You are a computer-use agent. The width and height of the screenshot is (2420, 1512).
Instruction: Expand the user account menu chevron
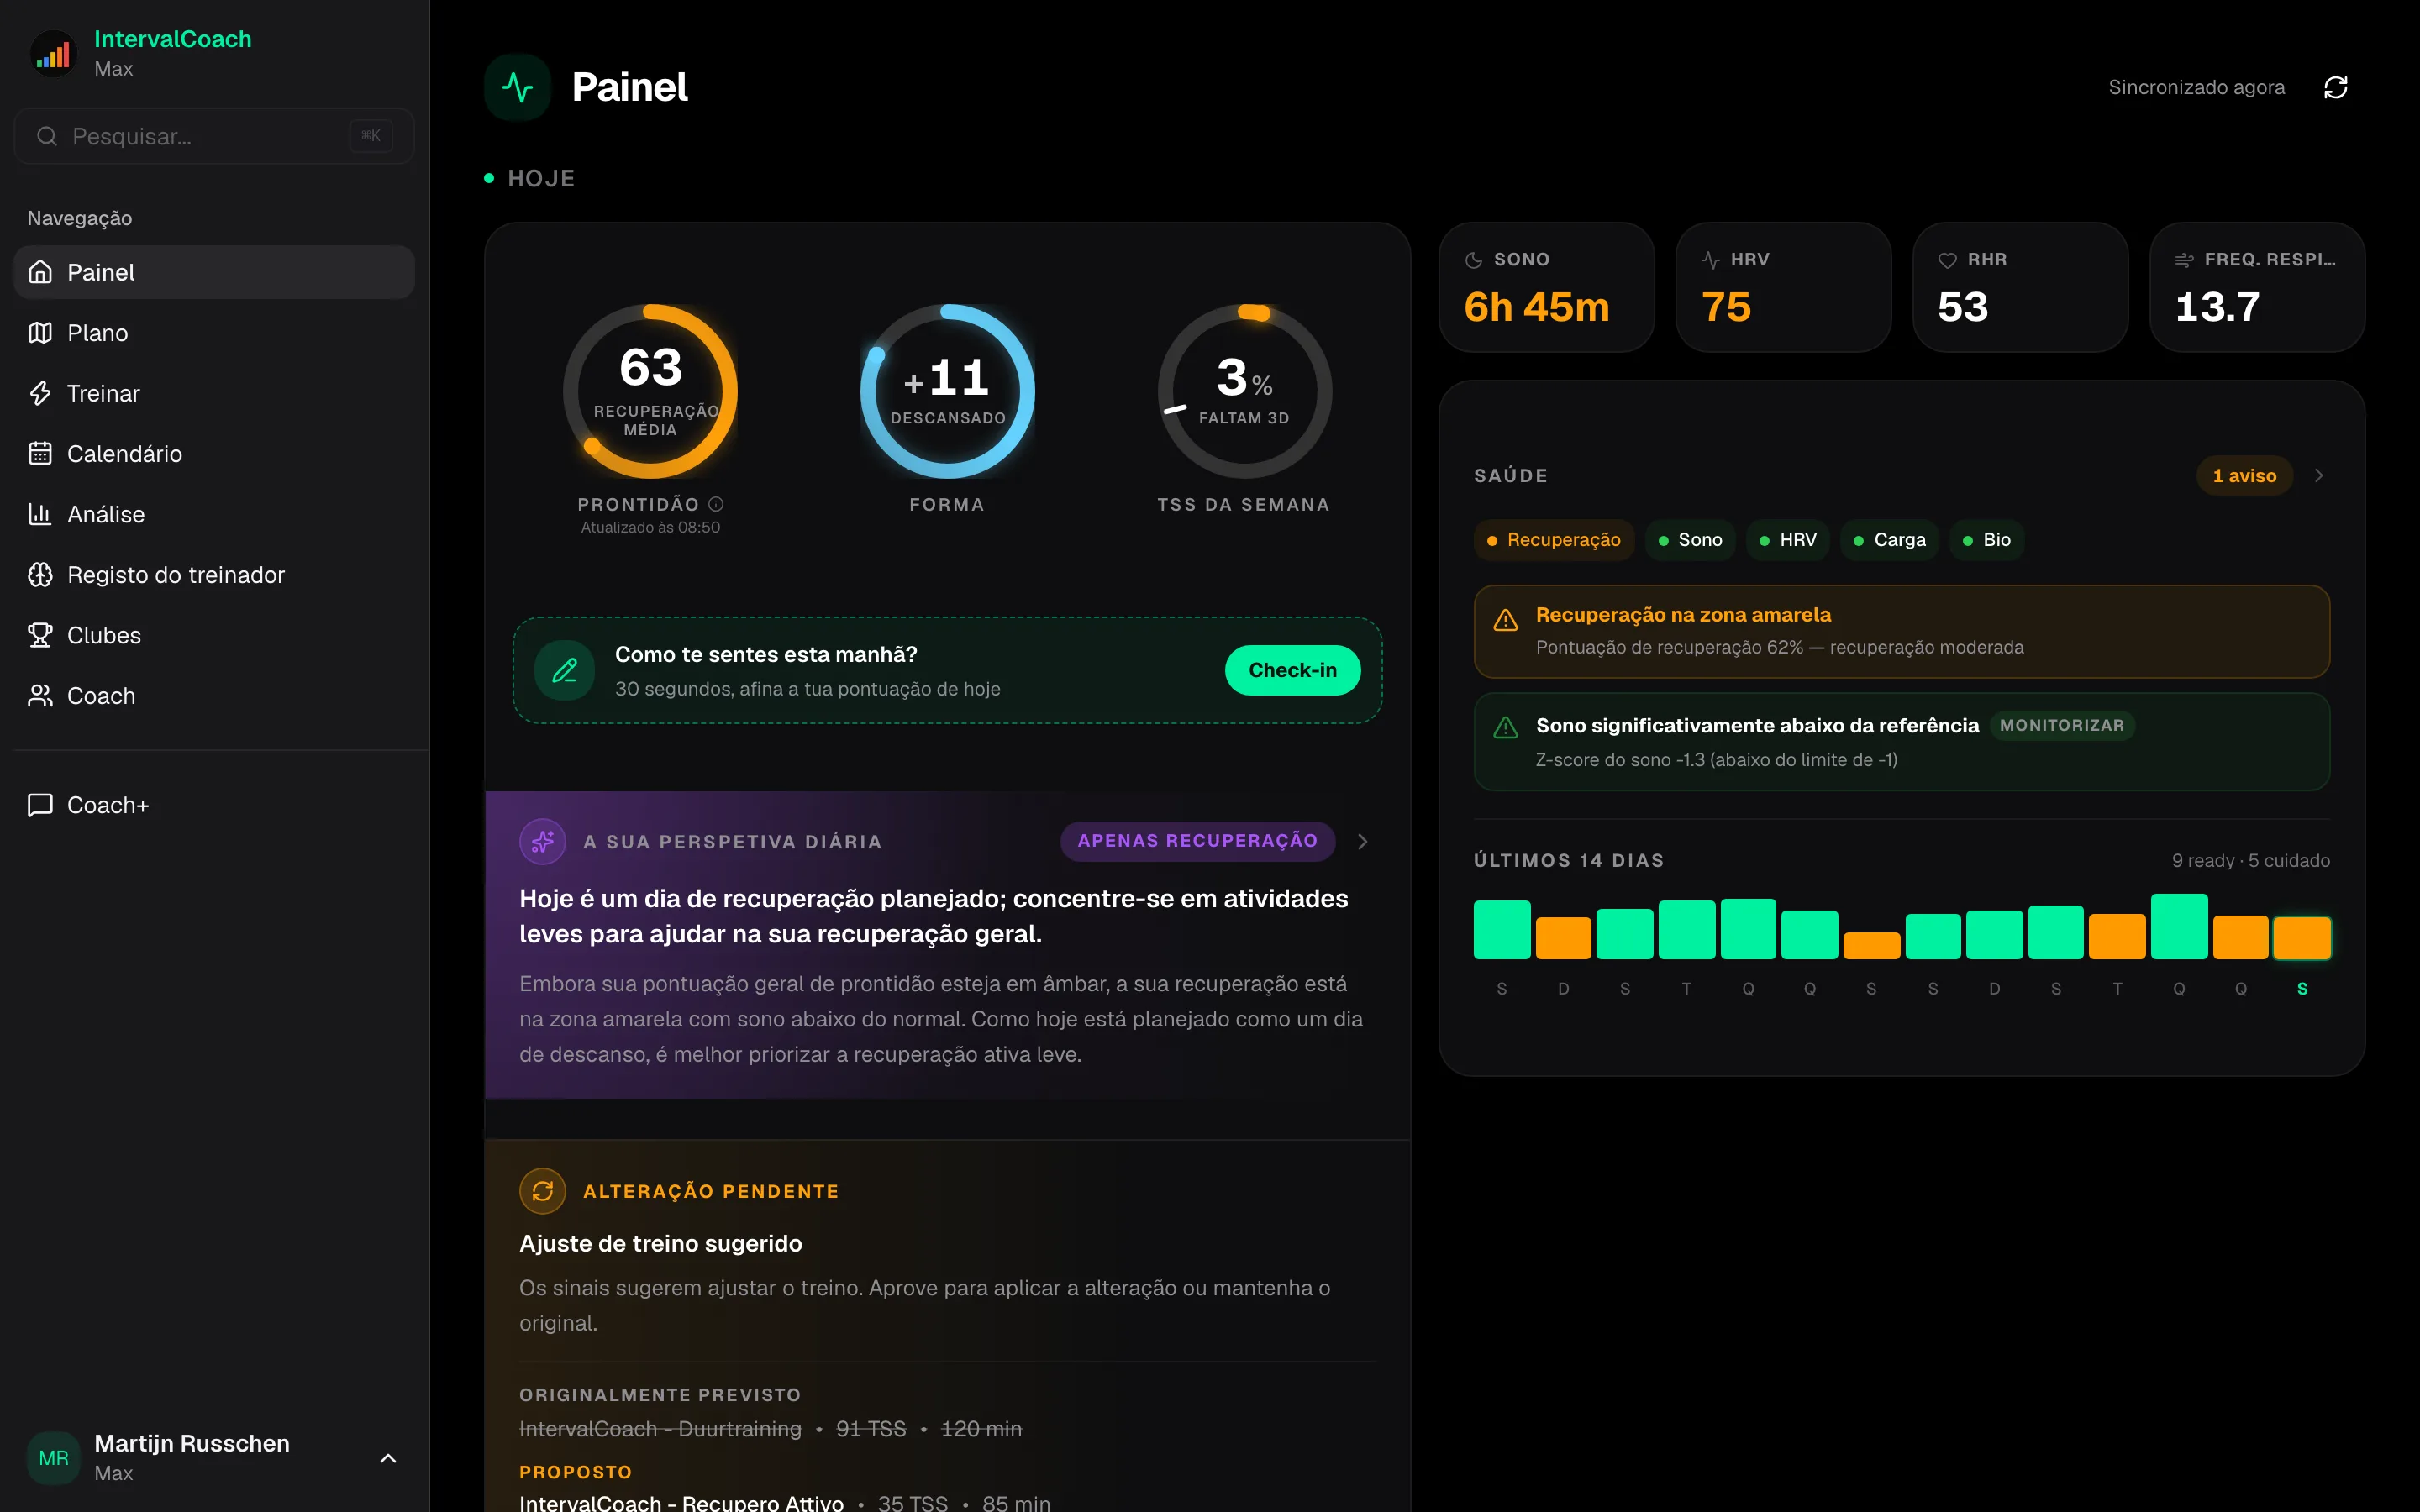click(x=388, y=1458)
